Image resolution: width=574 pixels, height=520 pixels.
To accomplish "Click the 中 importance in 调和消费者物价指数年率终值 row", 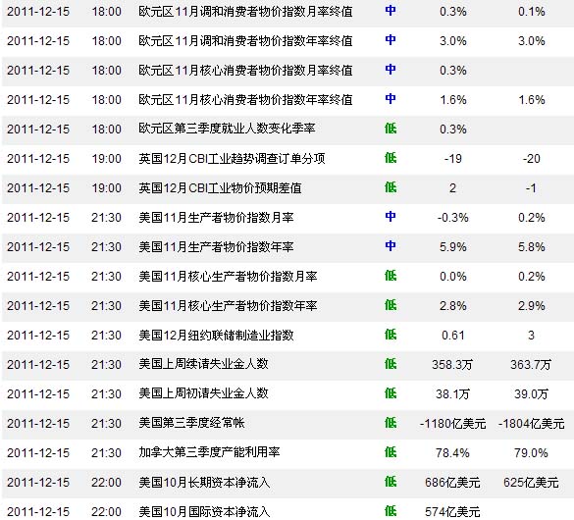I will tap(391, 40).
